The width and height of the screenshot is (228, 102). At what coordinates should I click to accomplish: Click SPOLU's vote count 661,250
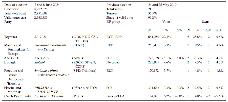click(153, 37)
